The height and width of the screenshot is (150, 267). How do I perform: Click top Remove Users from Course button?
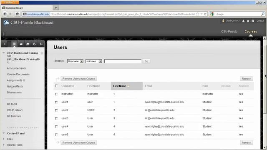[x=79, y=79]
